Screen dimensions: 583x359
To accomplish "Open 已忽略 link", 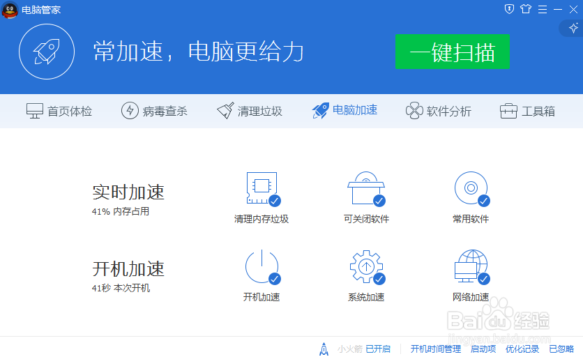I will click(561, 349).
